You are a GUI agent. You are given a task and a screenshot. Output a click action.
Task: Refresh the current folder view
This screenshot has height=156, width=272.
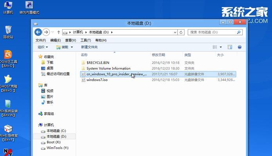click(181, 32)
